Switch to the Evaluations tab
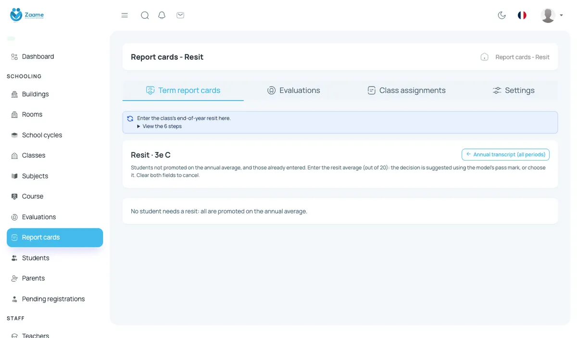This screenshot has width=577, height=338. point(293,90)
